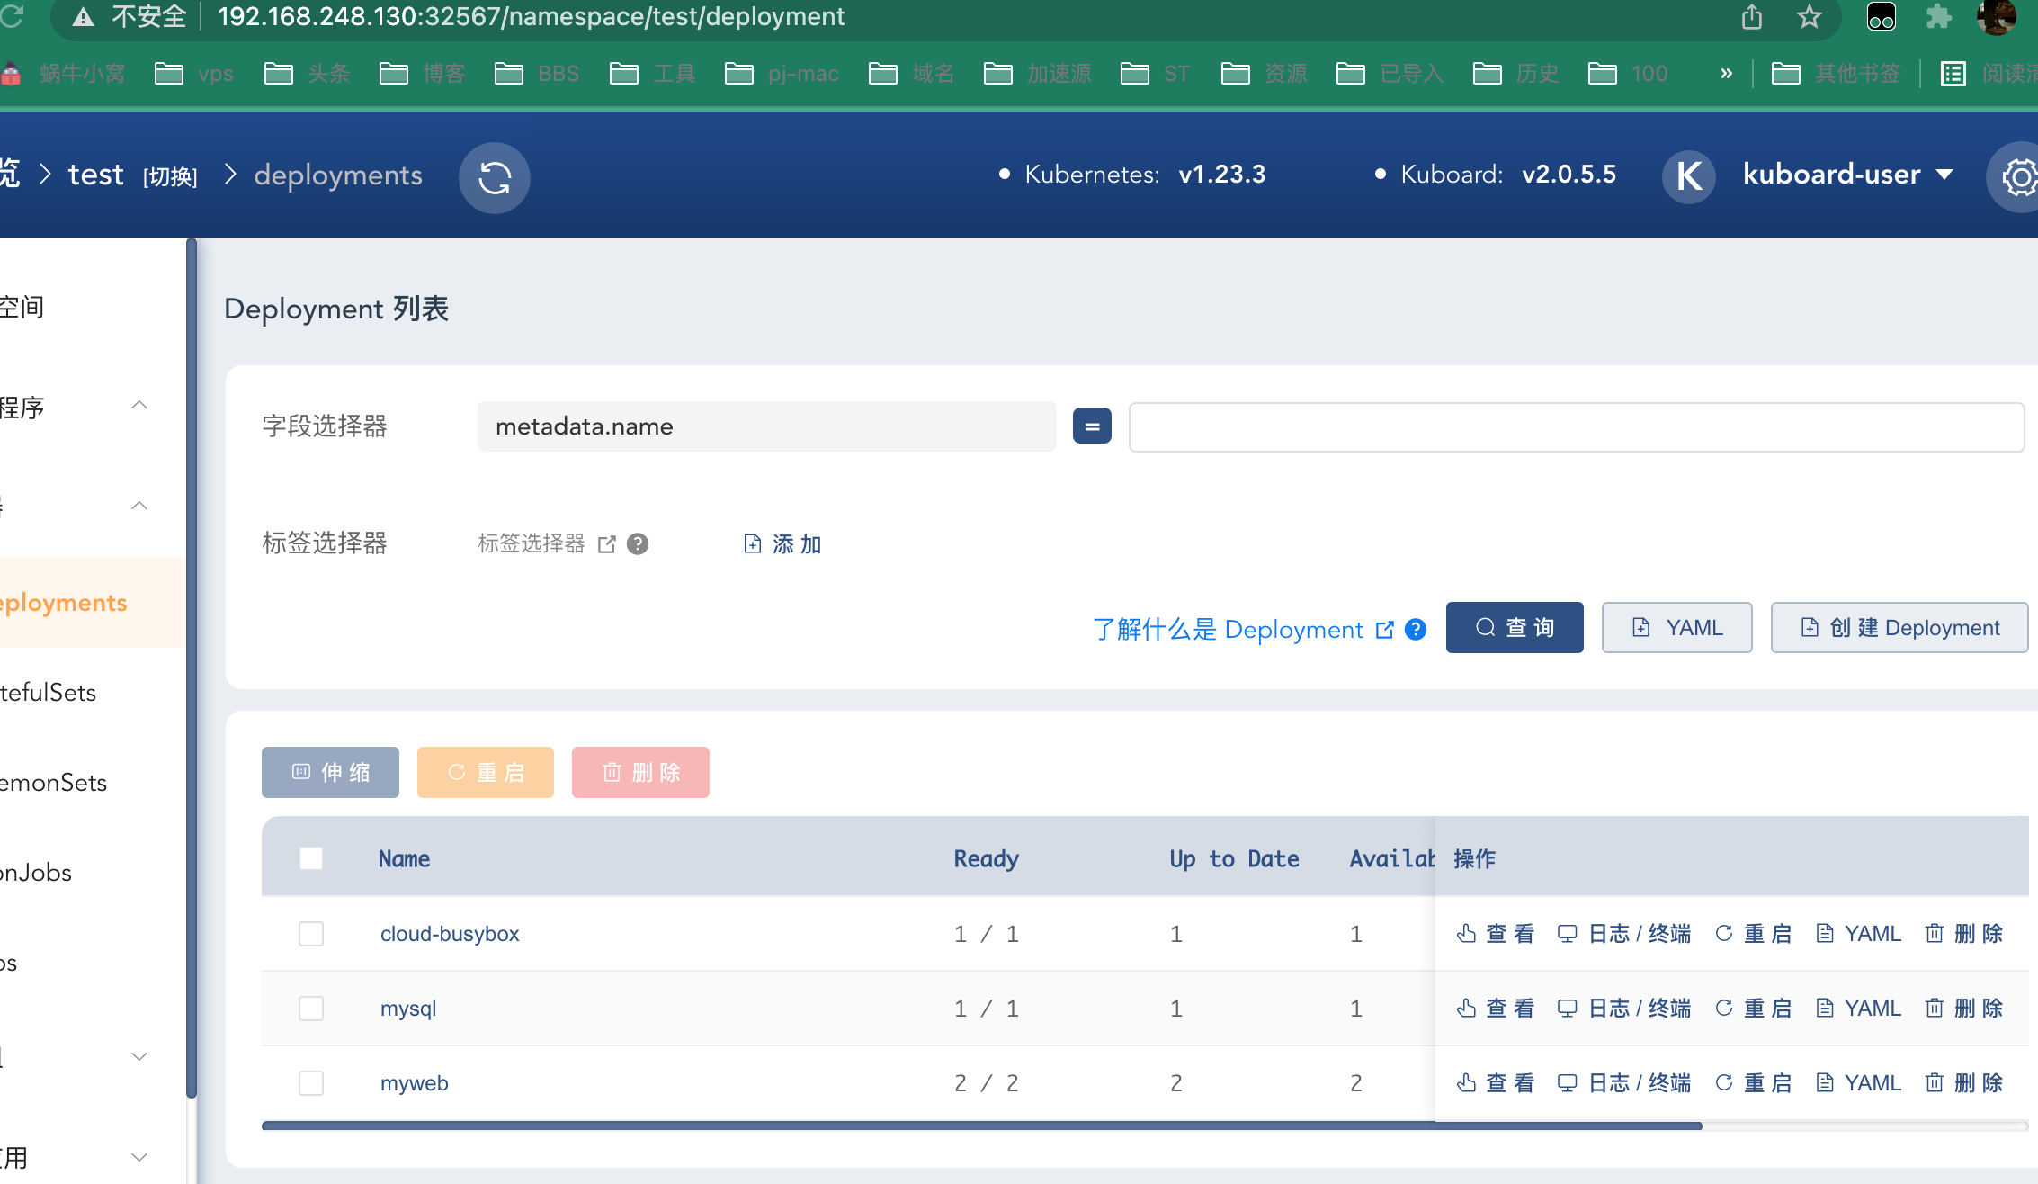Click the external link icon next to 标签选择器
The image size is (2038, 1184).
click(x=607, y=544)
